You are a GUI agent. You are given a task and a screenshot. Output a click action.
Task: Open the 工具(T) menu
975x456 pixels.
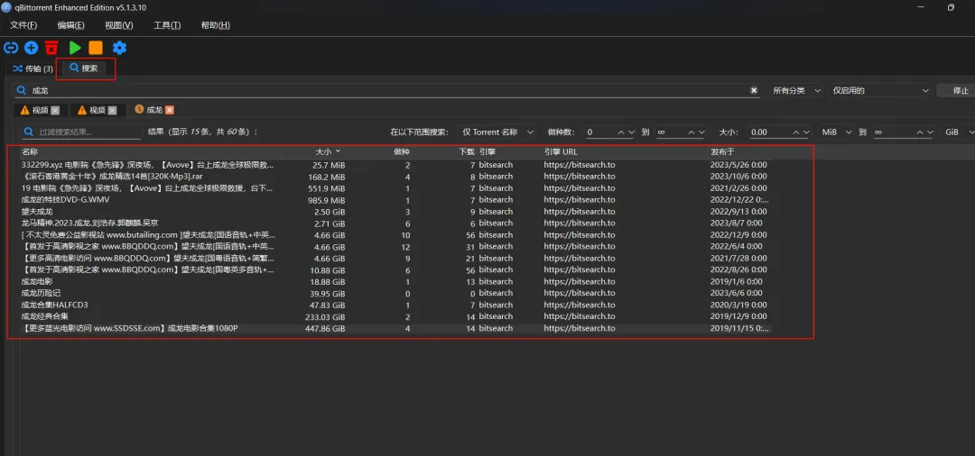[167, 25]
